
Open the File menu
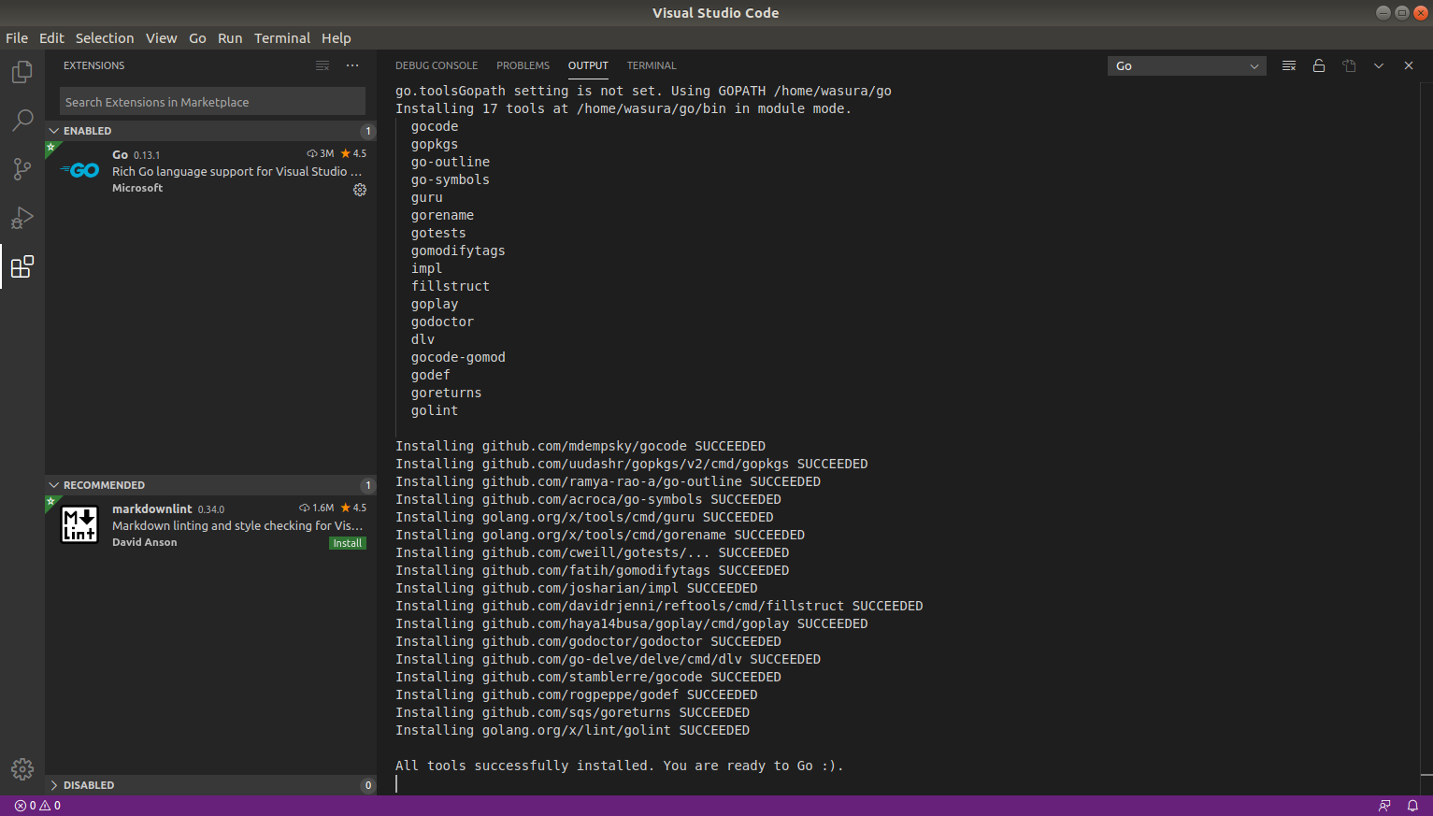(17, 38)
